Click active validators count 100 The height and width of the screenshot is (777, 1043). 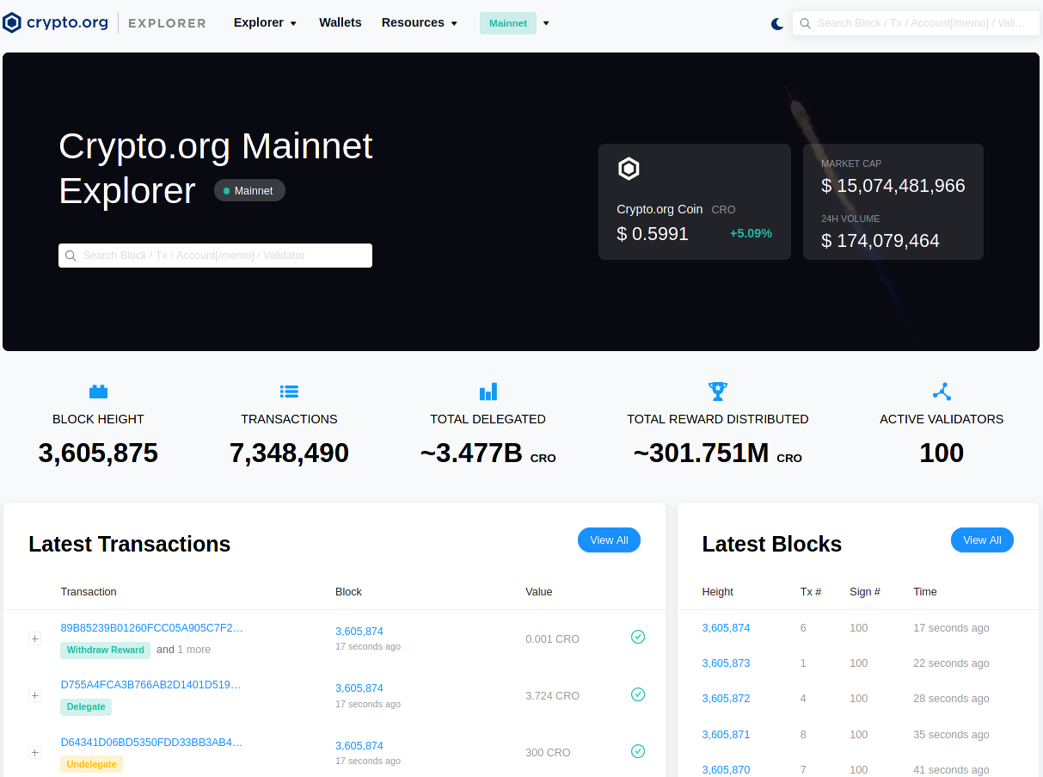click(942, 453)
